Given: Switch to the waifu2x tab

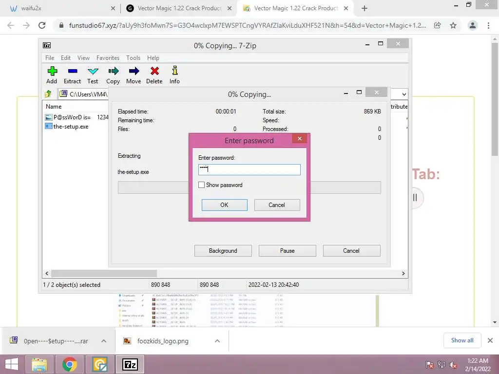Looking at the screenshot, I should (x=60, y=8).
